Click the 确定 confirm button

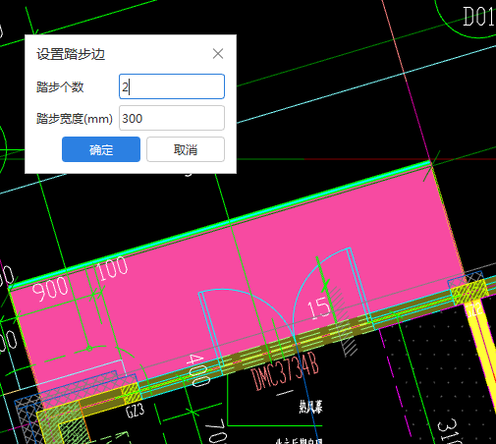point(101,149)
